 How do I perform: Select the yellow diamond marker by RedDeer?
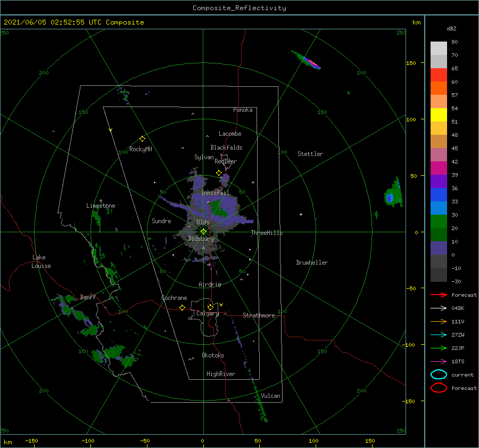[x=219, y=173]
